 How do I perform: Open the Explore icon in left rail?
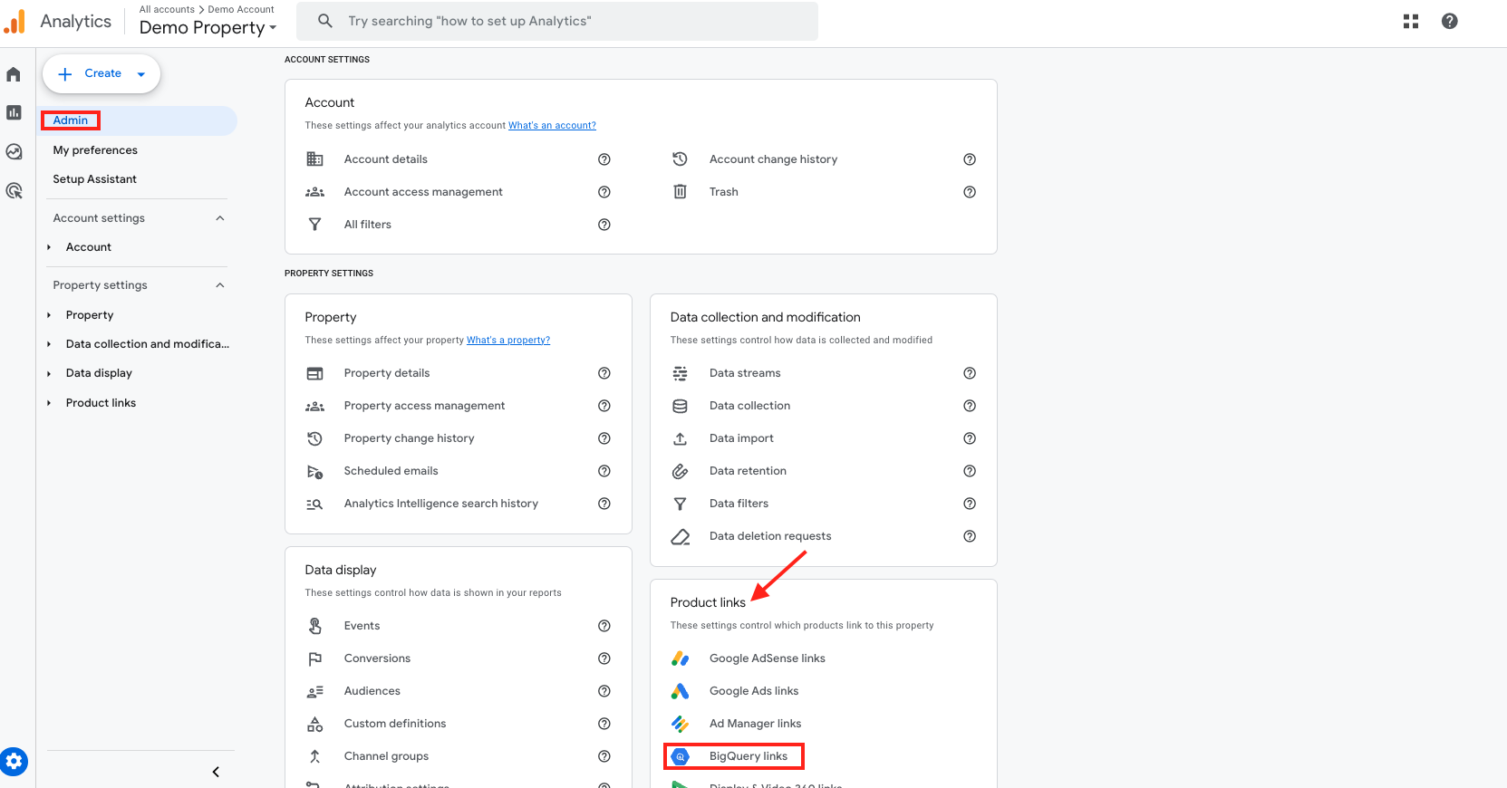[x=14, y=151]
